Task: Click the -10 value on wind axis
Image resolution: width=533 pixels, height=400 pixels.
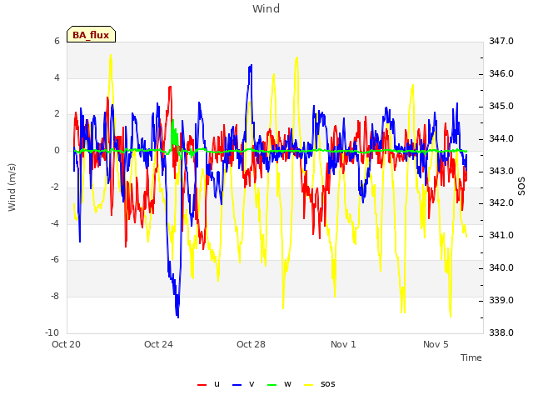Action: [52, 332]
